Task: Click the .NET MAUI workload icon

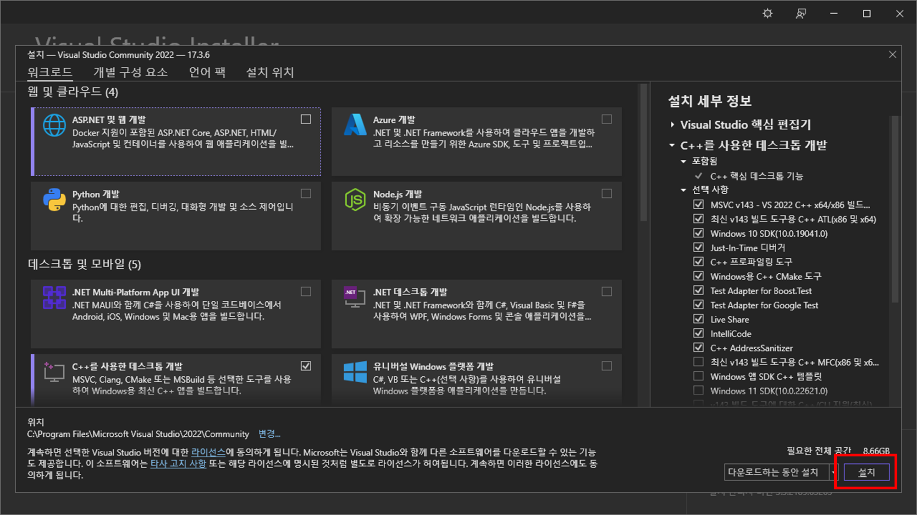Action: click(x=54, y=298)
